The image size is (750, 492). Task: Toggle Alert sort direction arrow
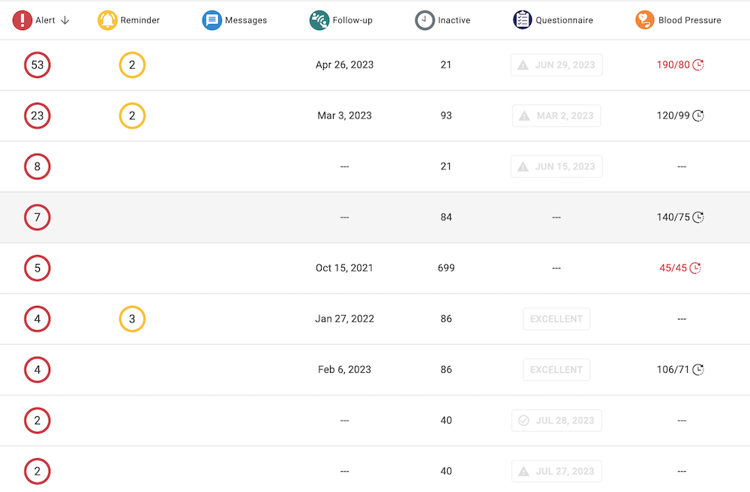(x=65, y=20)
